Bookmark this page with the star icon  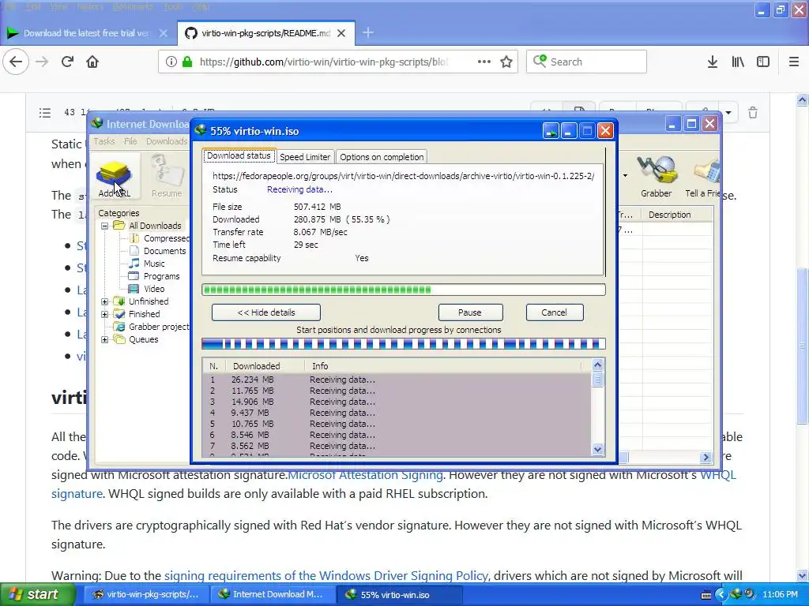[x=506, y=62]
